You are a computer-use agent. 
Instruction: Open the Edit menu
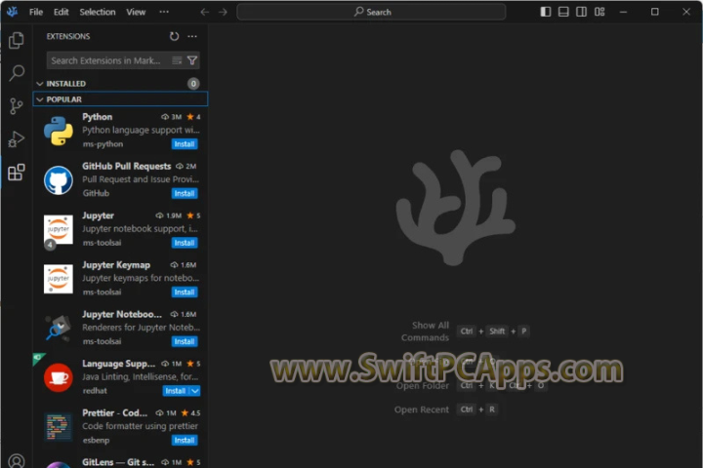(x=61, y=12)
